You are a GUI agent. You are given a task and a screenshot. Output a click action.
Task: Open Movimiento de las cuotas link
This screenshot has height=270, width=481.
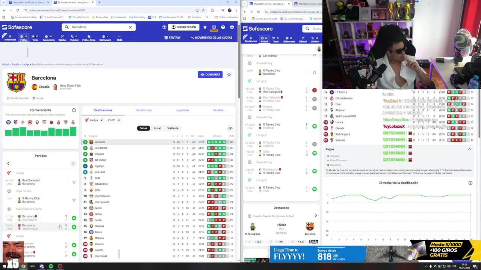coord(211,38)
